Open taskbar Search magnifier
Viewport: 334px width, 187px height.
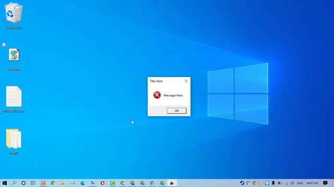pyautogui.click(x=14, y=183)
